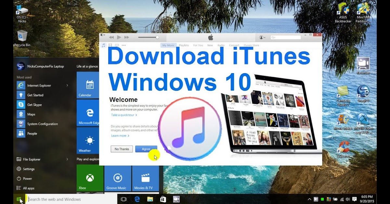Open the New tab in iTunes
This screenshot has height=204, width=390.
(x=210, y=45)
